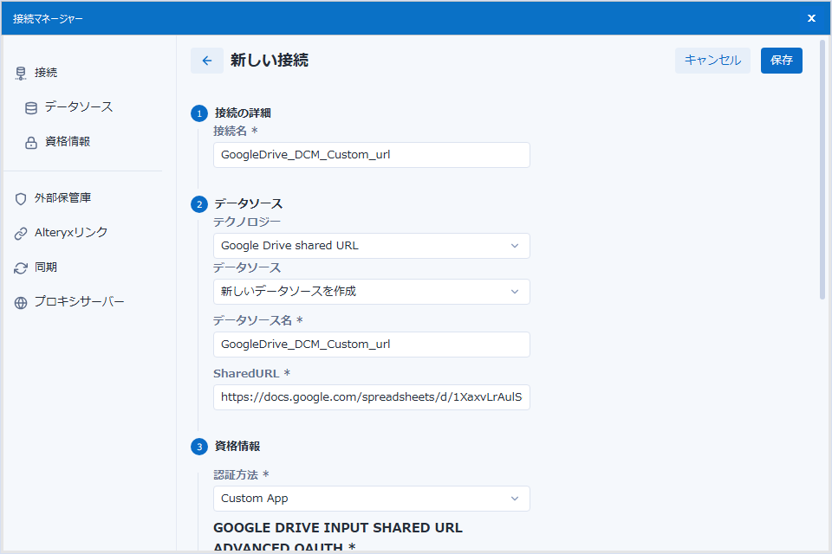Screen dimensions: 832x554
Task: Open 資格情報 section in sidebar
Action: click(x=68, y=142)
